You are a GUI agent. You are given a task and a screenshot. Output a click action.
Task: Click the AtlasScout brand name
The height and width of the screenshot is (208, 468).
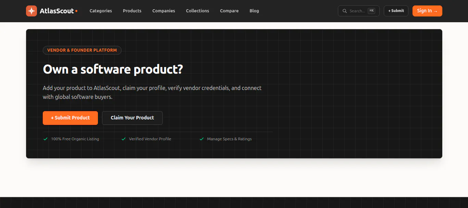(57, 11)
